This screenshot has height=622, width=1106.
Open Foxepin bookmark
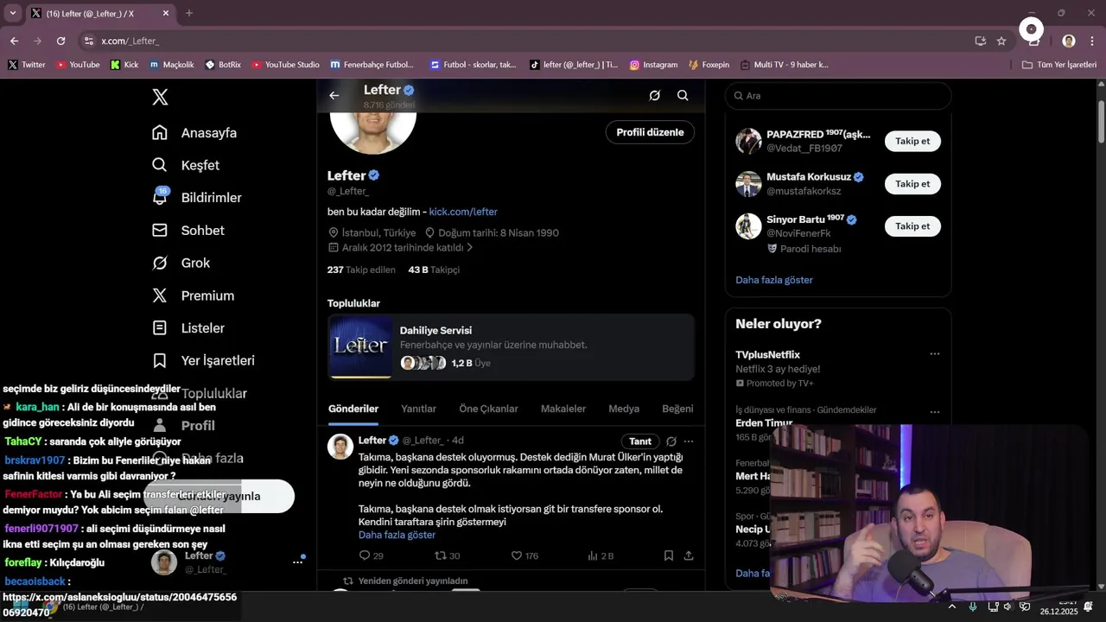709,65
